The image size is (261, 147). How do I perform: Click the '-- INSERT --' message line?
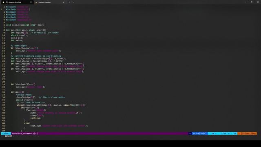(8, 136)
